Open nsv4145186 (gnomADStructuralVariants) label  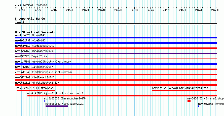(x=43, y=62)
